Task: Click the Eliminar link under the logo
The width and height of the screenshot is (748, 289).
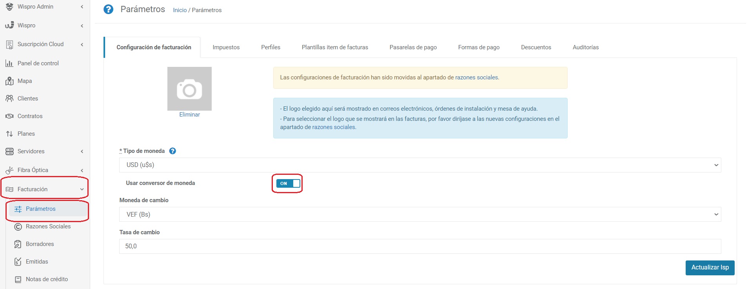Action: tap(189, 115)
